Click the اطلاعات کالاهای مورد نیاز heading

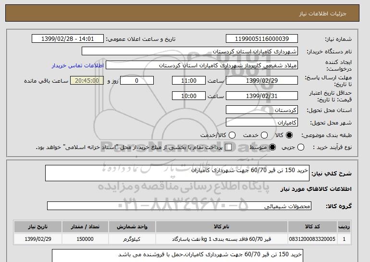(316, 189)
